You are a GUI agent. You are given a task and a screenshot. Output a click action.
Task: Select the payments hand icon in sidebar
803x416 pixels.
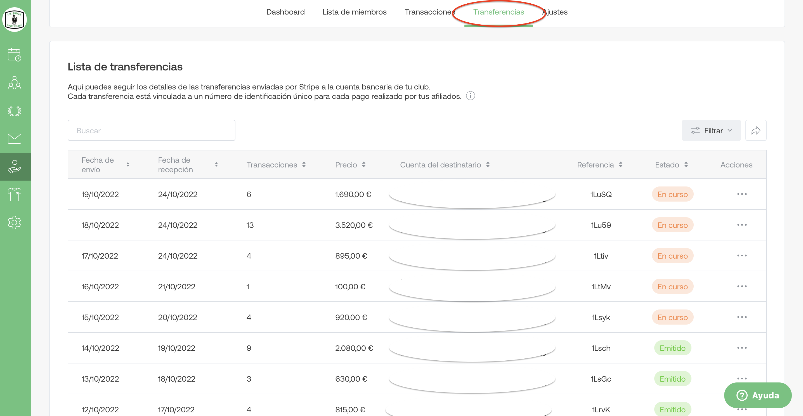pyautogui.click(x=14, y=166)
